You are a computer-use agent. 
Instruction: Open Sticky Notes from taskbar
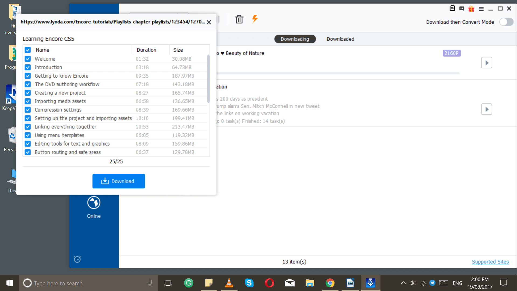(209, 283)
